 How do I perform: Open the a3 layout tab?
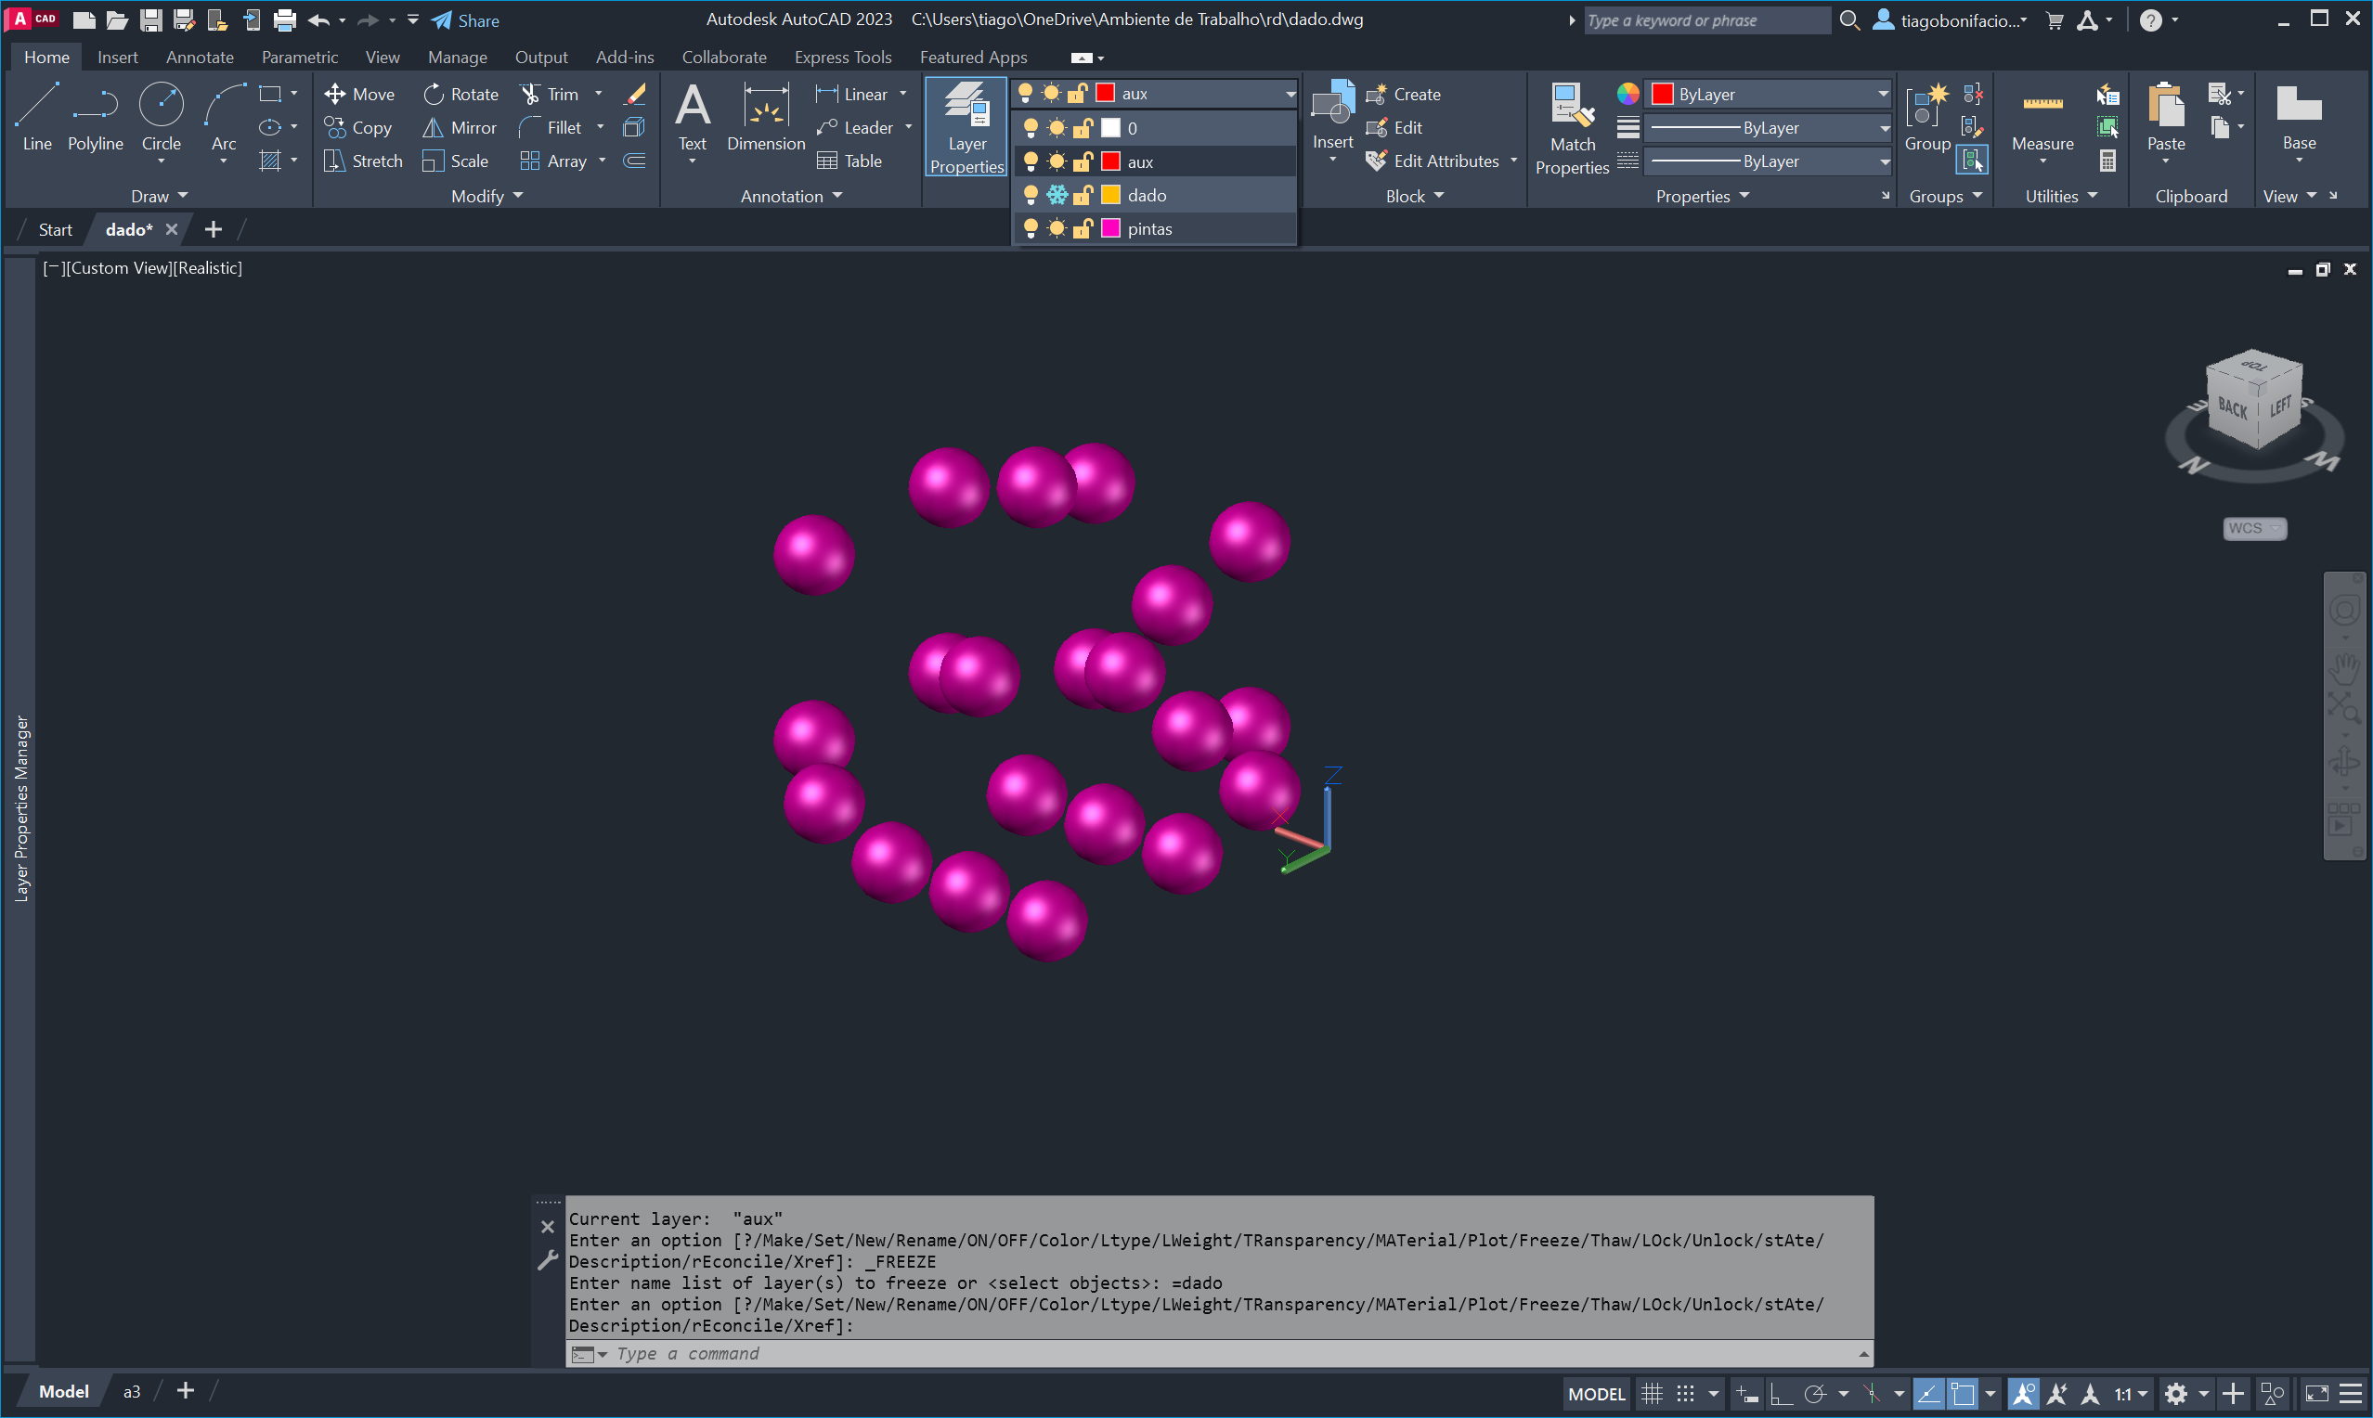[x=132, y=1391]
